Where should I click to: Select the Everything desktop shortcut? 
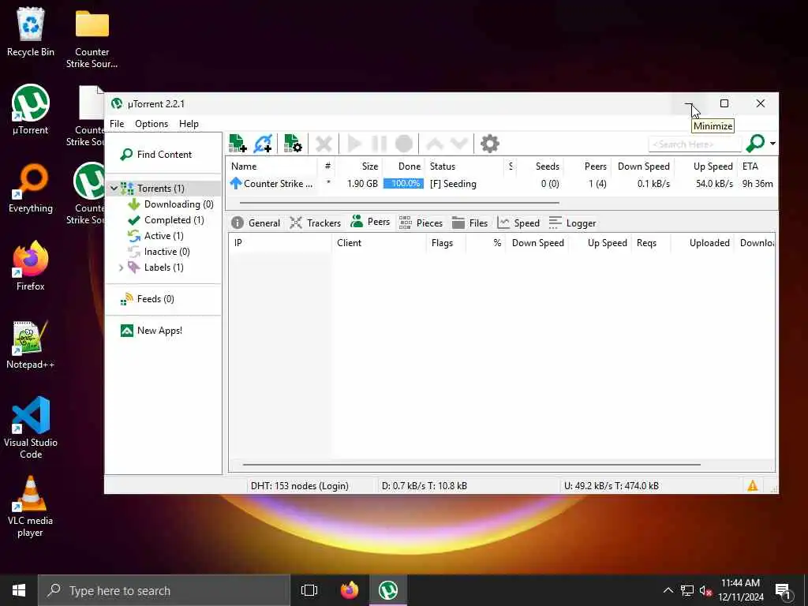(31, 188)
